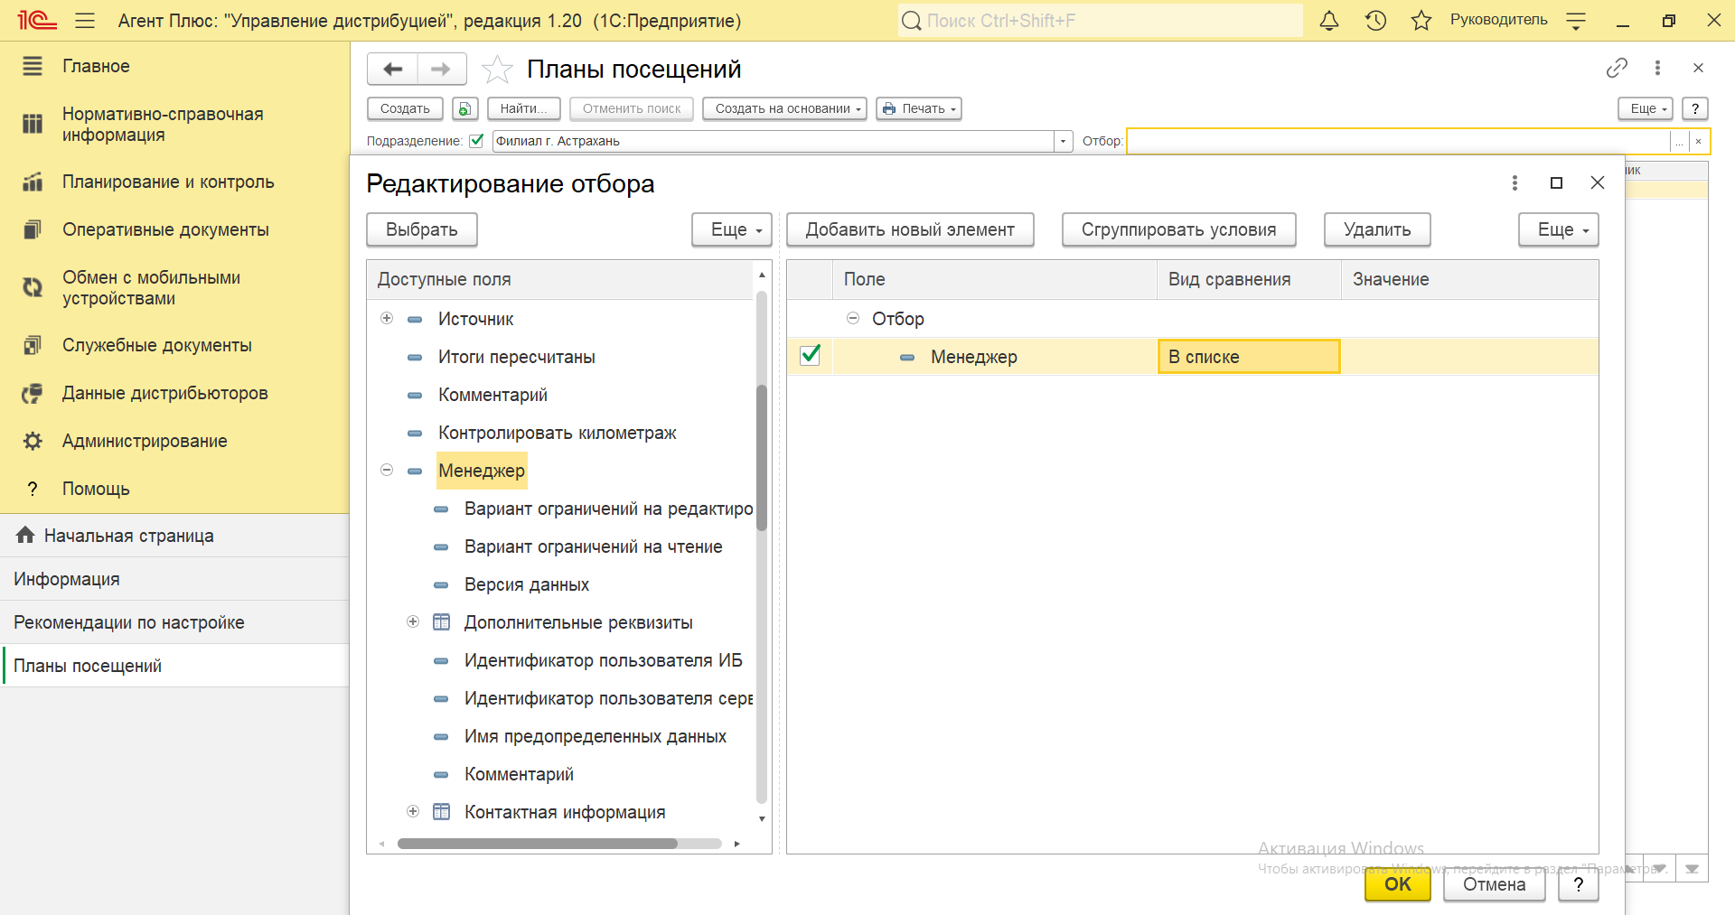Click the vertical scrollbar of Доступные поля
Screen dimensions: 1735x915
762,457
